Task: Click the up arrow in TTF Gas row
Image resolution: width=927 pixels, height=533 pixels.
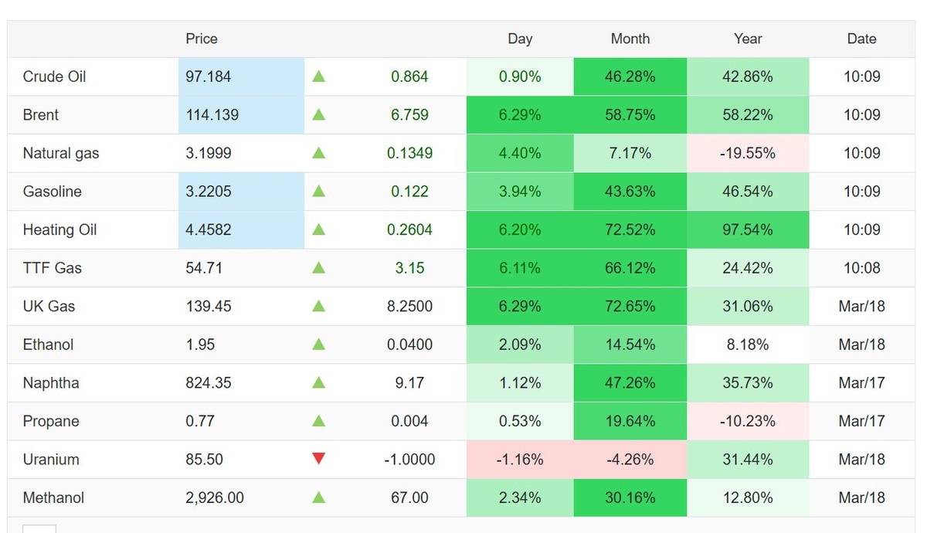Action: tap(318, 268)
